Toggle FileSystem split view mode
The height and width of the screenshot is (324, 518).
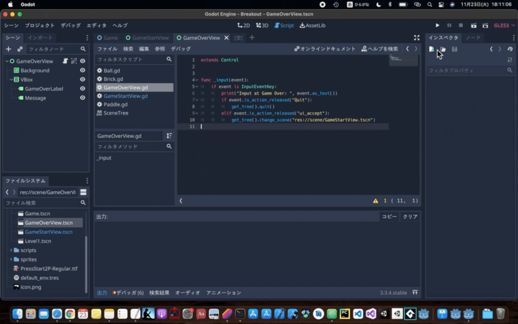pyautogui.click(x=84, y=192)
